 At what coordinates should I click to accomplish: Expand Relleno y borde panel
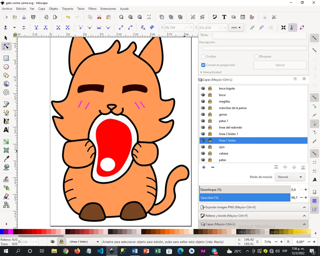pos(253,216)
